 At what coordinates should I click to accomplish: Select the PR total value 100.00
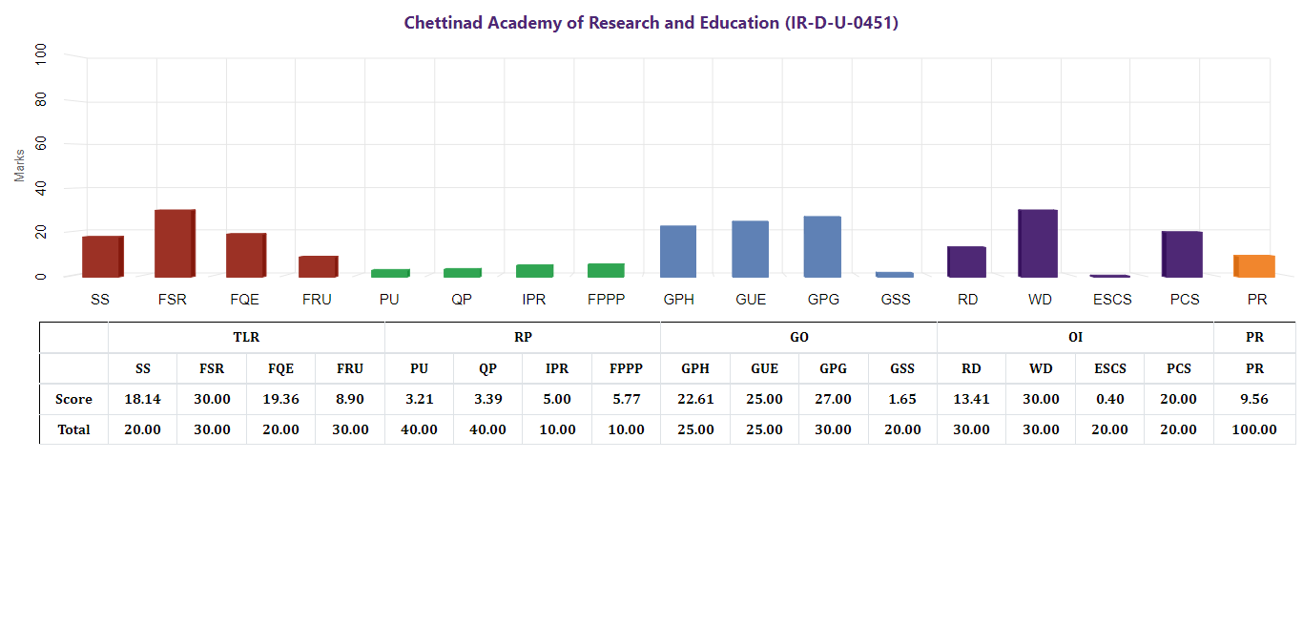tap(1254, 429)
